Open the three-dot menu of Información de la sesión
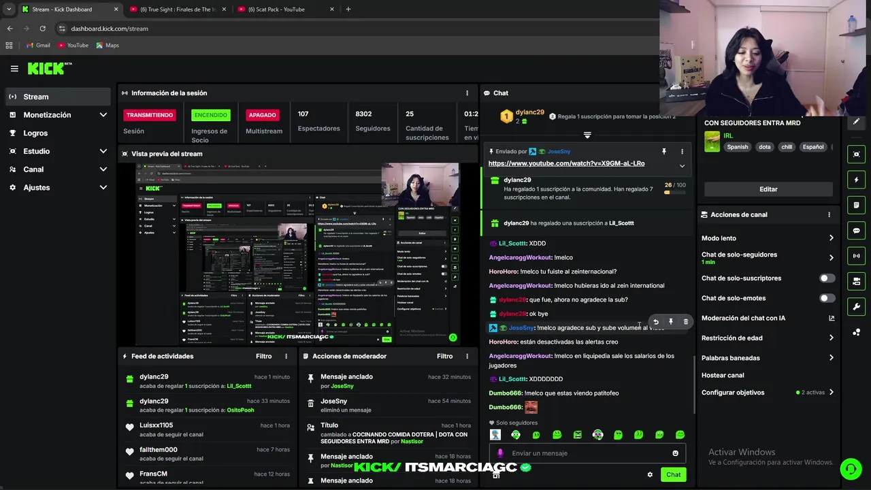The width and height of the screenshot is (871, 490). tap(467, 93)
